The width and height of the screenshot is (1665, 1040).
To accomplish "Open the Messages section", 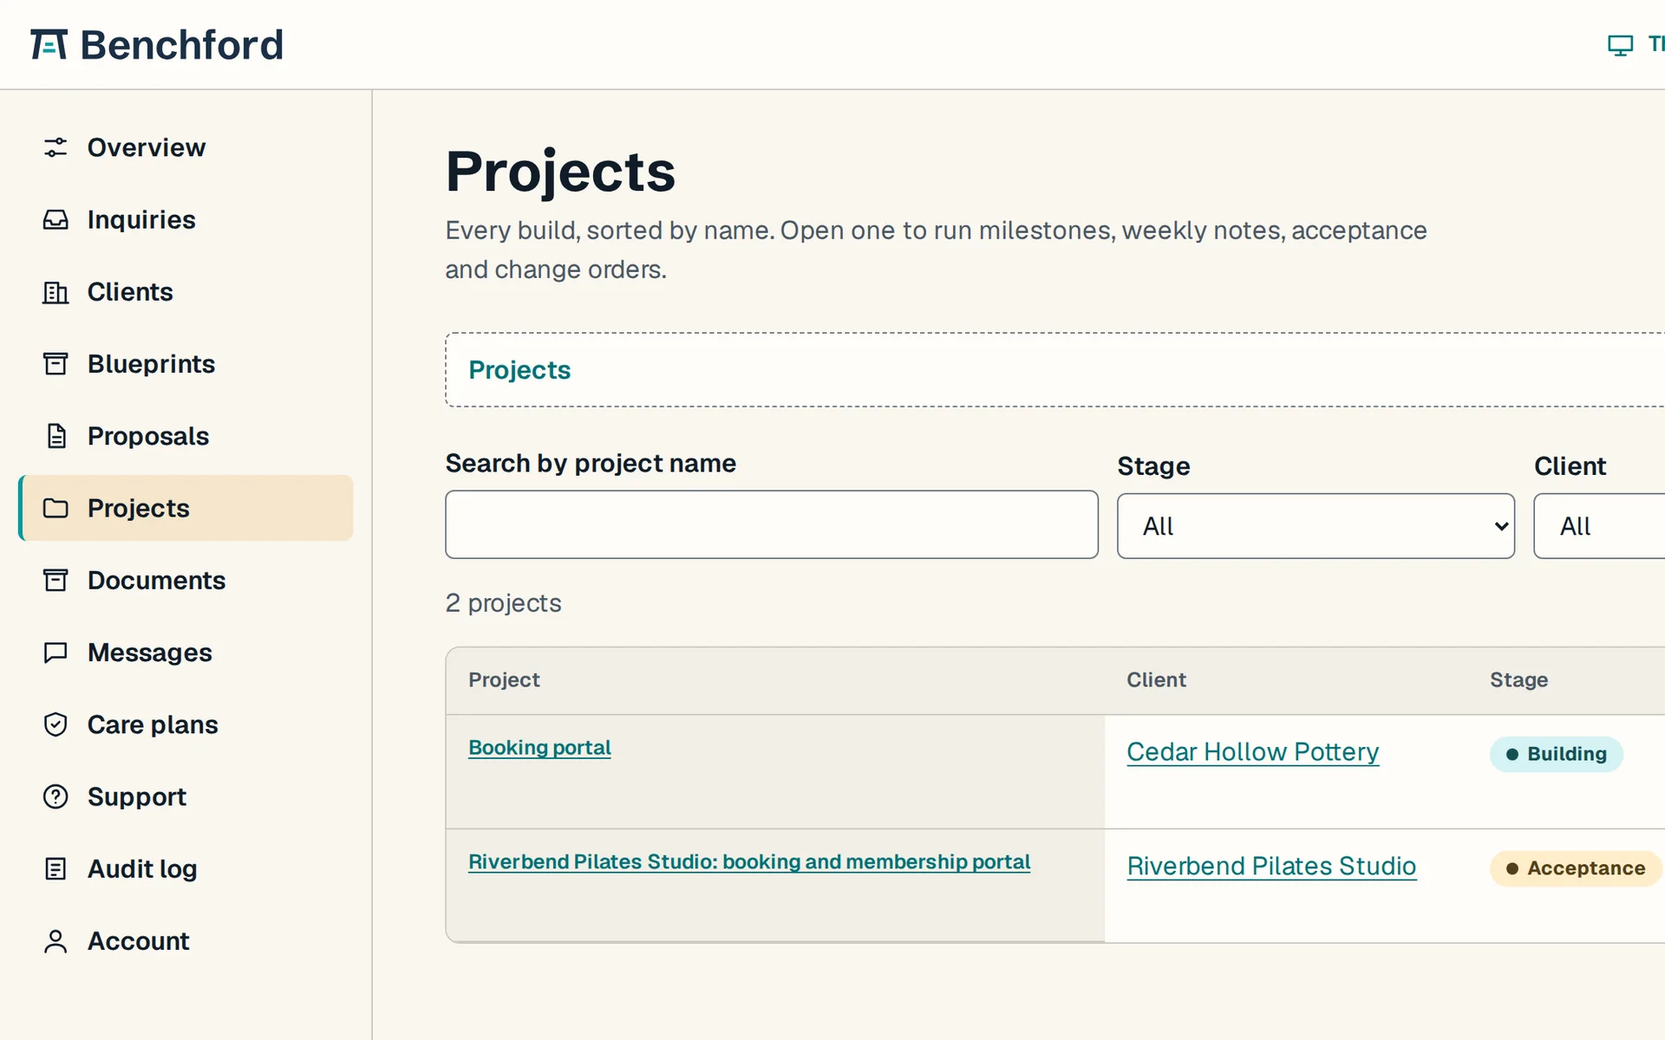I will (186, 653).
